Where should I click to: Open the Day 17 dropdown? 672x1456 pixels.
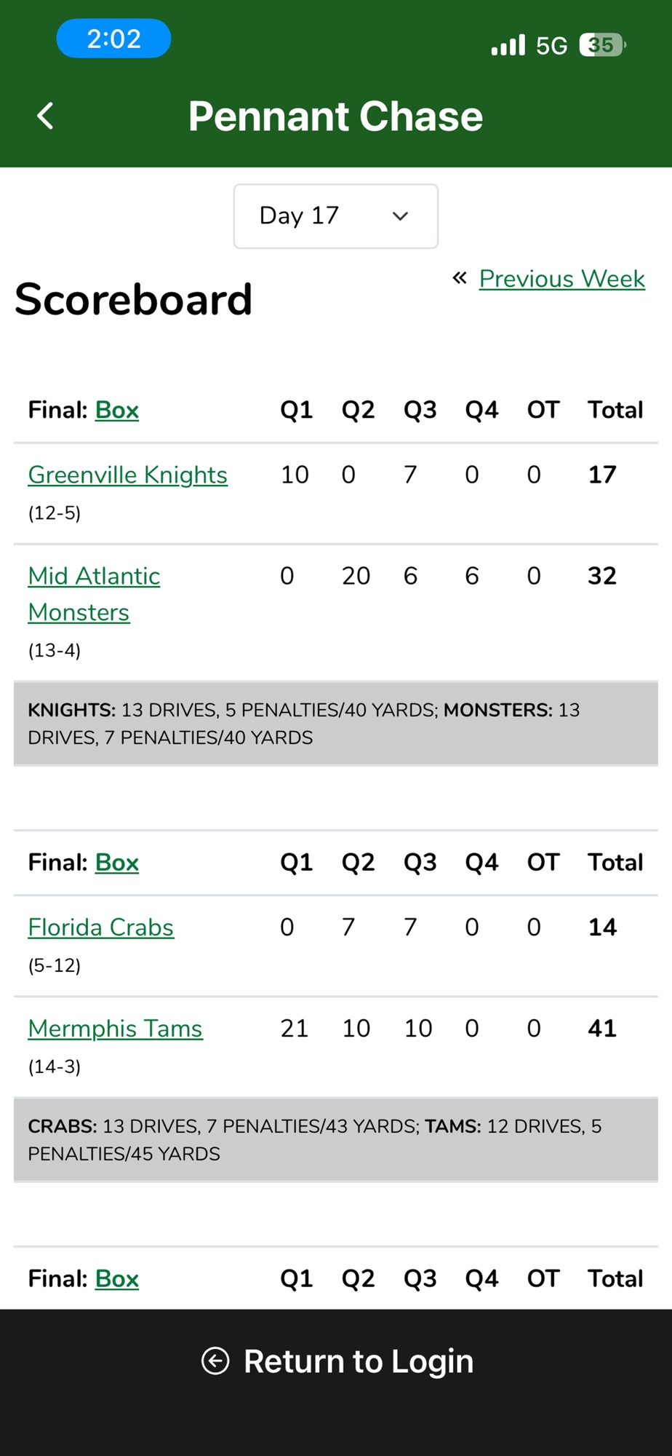335,216
